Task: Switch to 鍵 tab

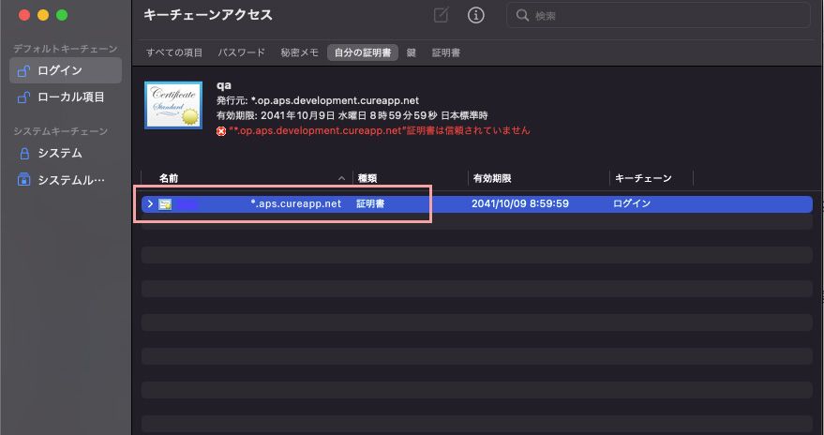Action: (411, 52)
